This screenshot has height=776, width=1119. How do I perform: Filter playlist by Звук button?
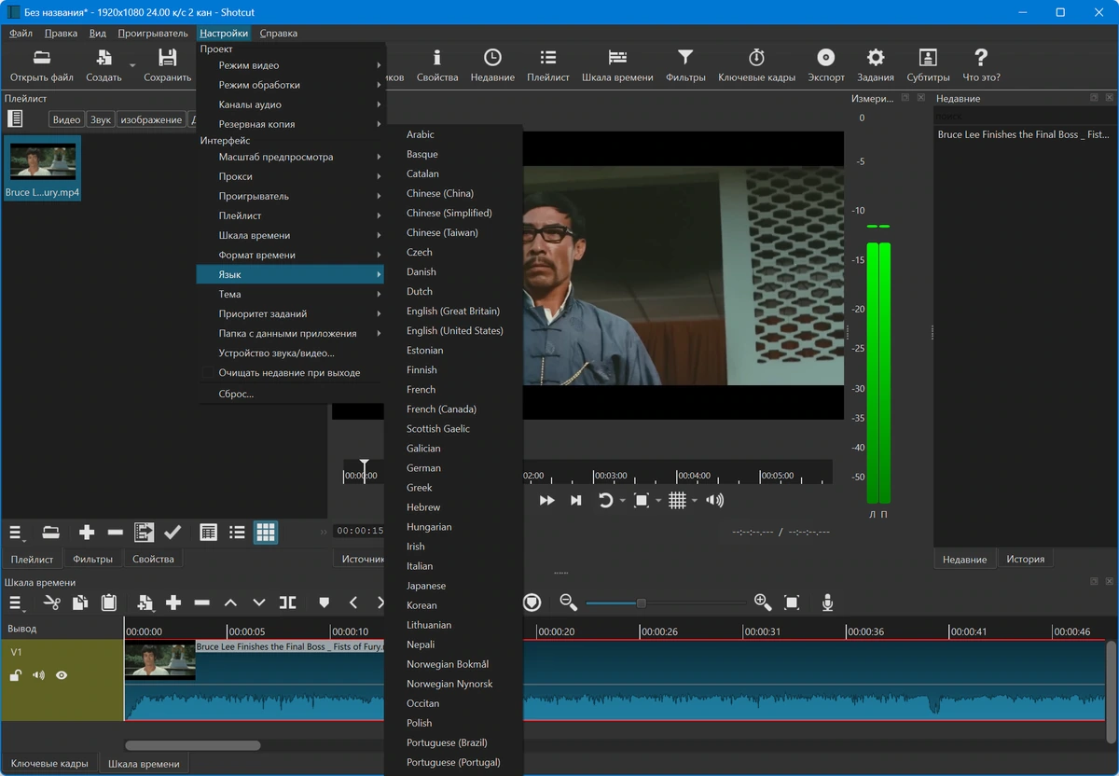tap(101, 119)
